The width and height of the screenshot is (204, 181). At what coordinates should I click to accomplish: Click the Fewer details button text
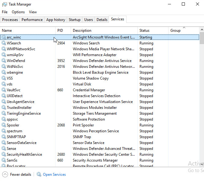(x=21, y=175)
